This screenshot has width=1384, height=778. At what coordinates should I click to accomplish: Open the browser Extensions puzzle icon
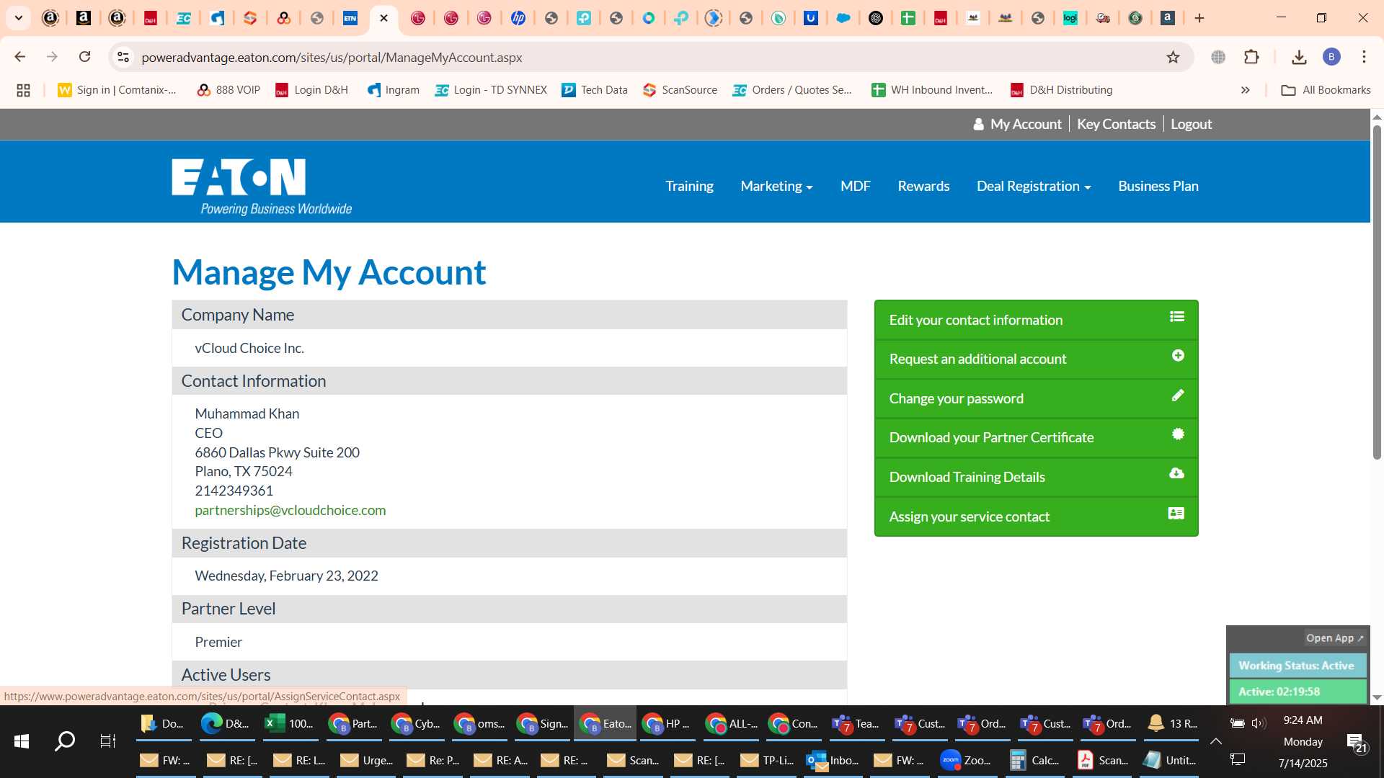1251,57
